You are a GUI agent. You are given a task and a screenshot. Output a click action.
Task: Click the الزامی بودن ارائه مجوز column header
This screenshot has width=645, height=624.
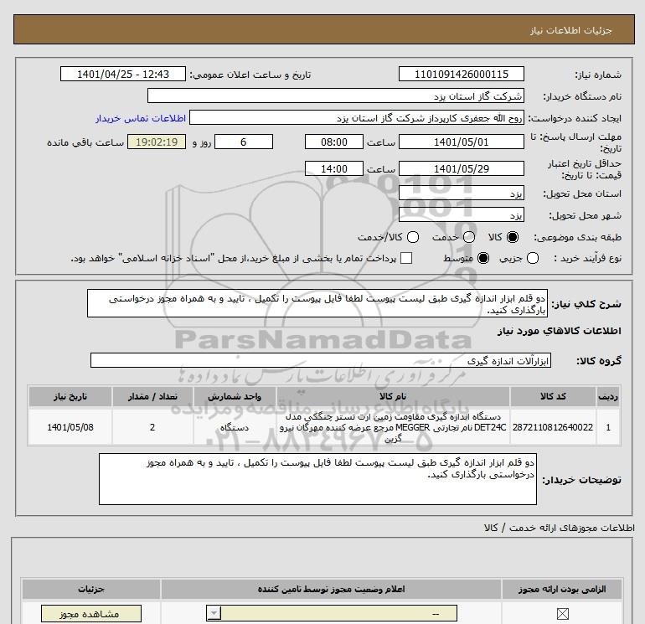point(562,589)
